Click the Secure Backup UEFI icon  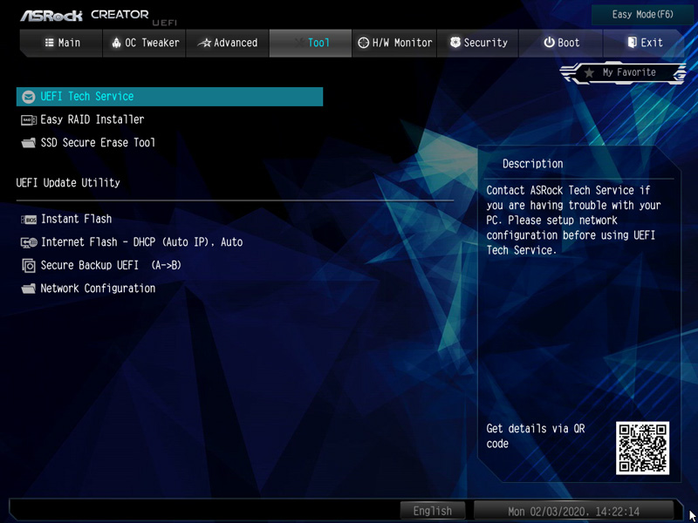pos(29,266)
